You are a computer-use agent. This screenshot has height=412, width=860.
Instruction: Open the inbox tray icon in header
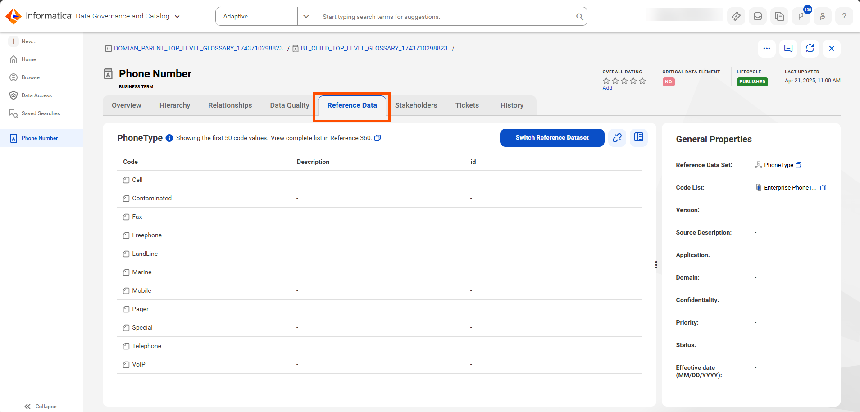(758, 17)
